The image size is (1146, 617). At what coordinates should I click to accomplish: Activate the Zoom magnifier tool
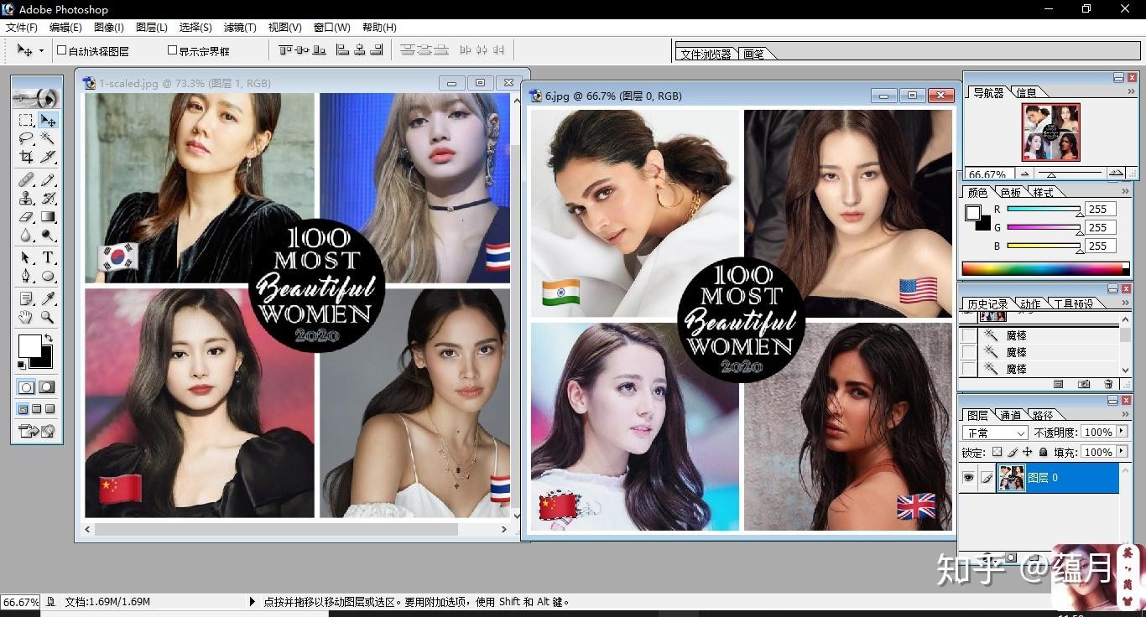(x=48, y=317)
